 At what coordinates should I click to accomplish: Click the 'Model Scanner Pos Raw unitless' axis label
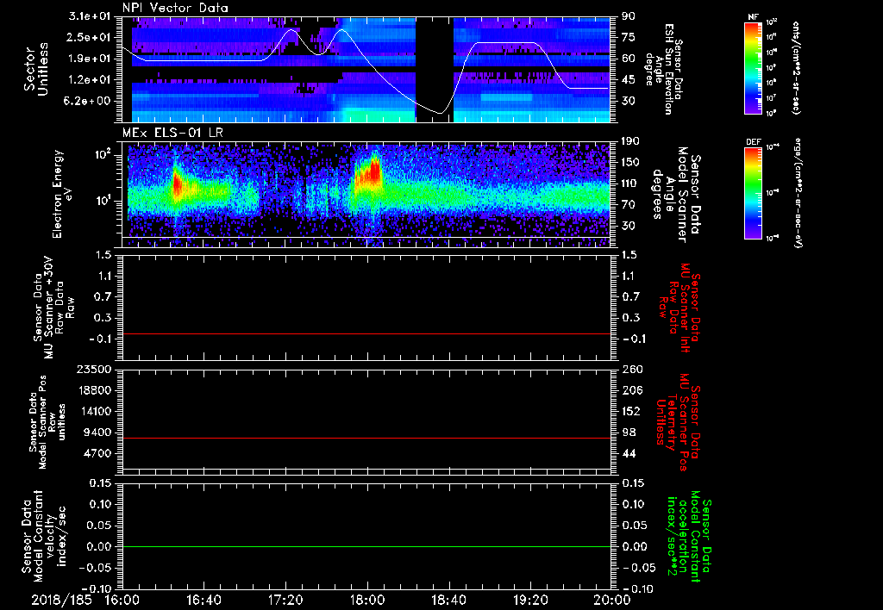(47, 422)
